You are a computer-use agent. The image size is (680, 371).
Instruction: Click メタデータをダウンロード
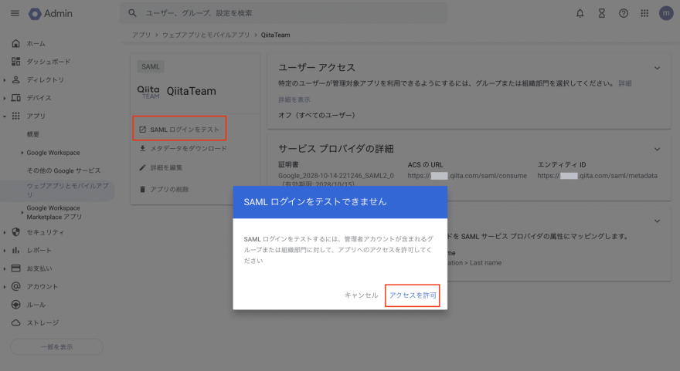point(189,149)
